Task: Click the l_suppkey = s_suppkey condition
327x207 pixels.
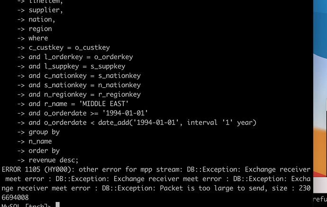Action: [77, 66]
